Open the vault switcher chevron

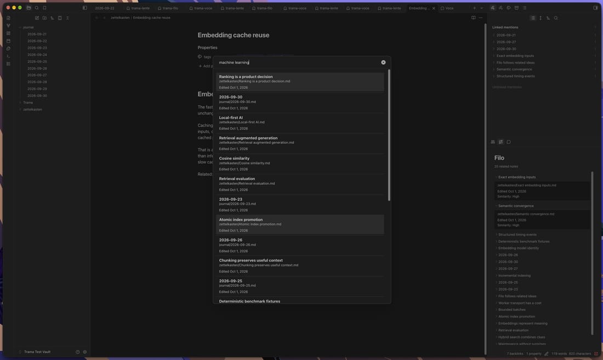pos(20,352)
